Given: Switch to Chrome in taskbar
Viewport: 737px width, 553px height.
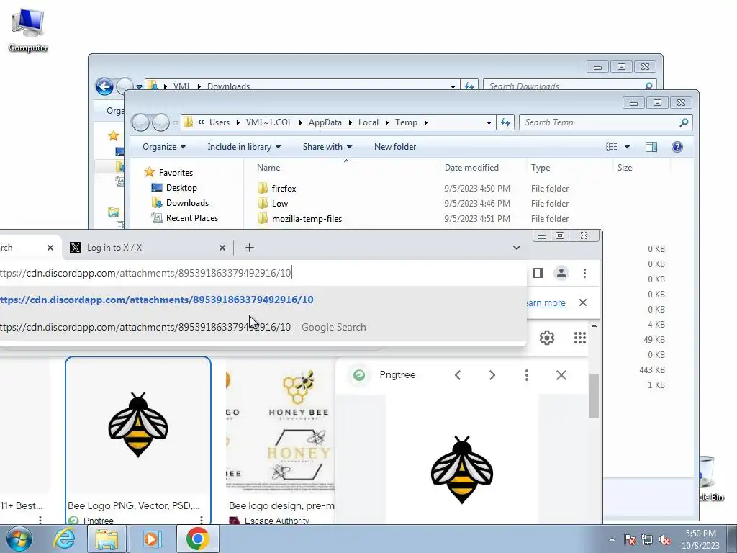Looking at the screenshot, I should [x=197, y=539].
